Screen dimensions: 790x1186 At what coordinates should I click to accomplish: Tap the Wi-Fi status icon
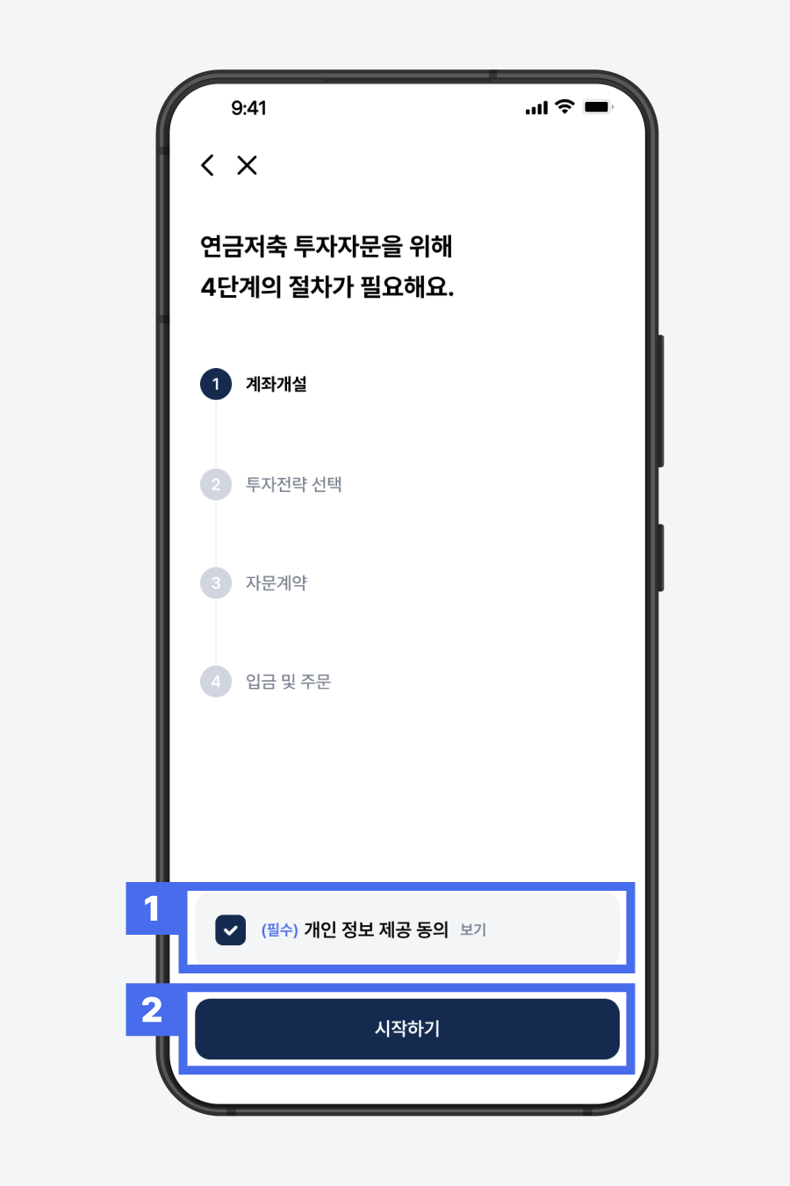click(x=565, y=107)
